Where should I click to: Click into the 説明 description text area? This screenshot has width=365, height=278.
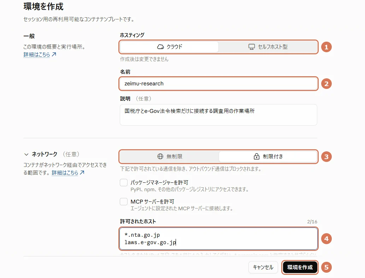point(218,115)
